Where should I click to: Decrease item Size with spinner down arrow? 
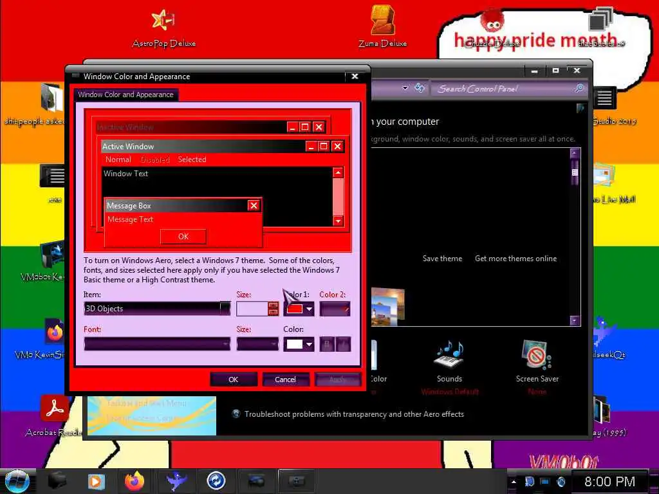(x=273, y=312)
